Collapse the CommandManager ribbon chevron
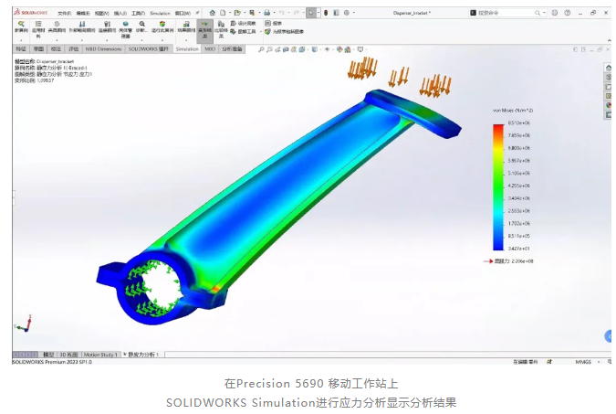Screen dimensions: 616x414 click(x=609, y=40)
